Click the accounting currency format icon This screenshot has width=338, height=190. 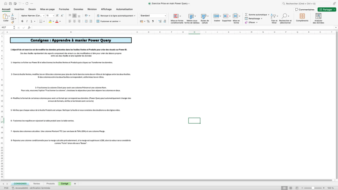pyautogui.click(x=141, y=21)
